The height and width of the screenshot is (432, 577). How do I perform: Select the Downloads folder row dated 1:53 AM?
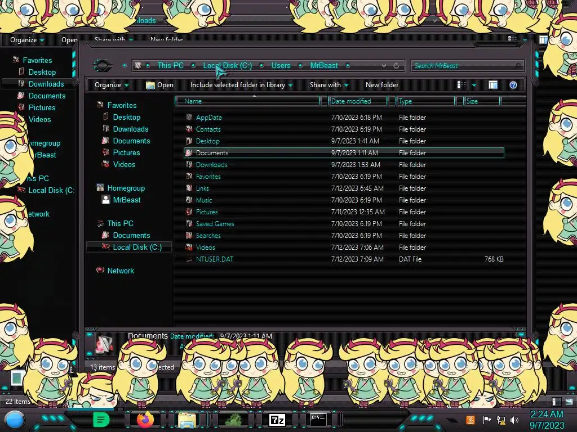tap(344, 165)
